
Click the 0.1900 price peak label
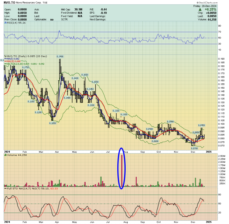click(x=60, y=56)
